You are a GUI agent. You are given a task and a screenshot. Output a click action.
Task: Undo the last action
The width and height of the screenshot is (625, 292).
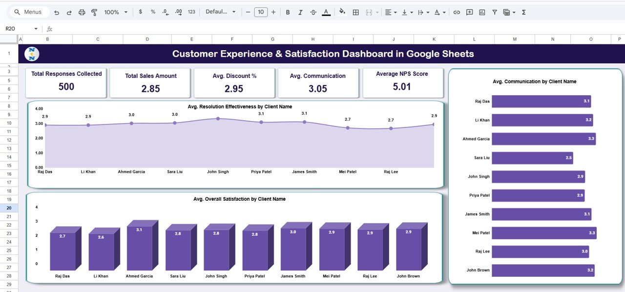pos(57,12)
